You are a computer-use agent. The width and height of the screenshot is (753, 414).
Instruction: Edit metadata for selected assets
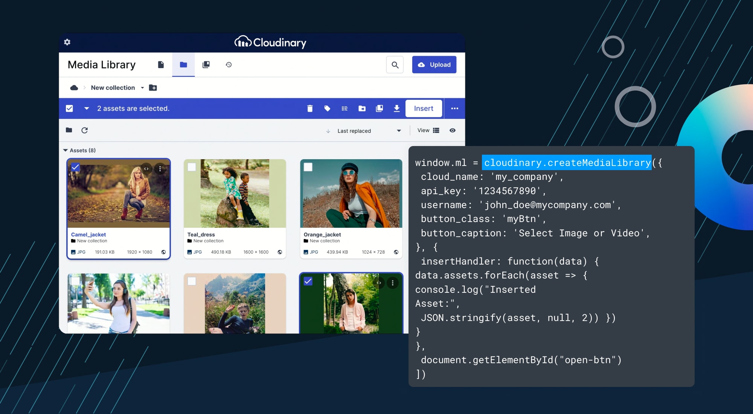[x=344, y=108]
